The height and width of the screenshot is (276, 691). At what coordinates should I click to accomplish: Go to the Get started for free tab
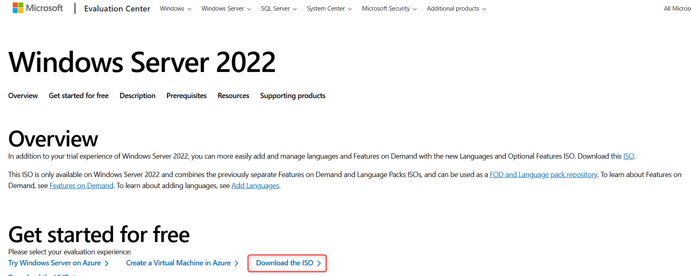(x=79, y=96)
